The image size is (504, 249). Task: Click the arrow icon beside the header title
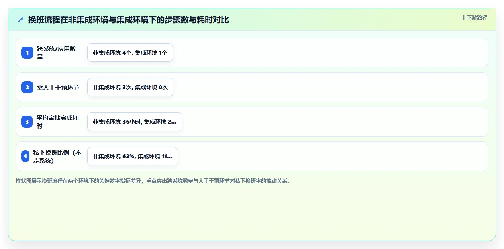(x=20, y=20)
